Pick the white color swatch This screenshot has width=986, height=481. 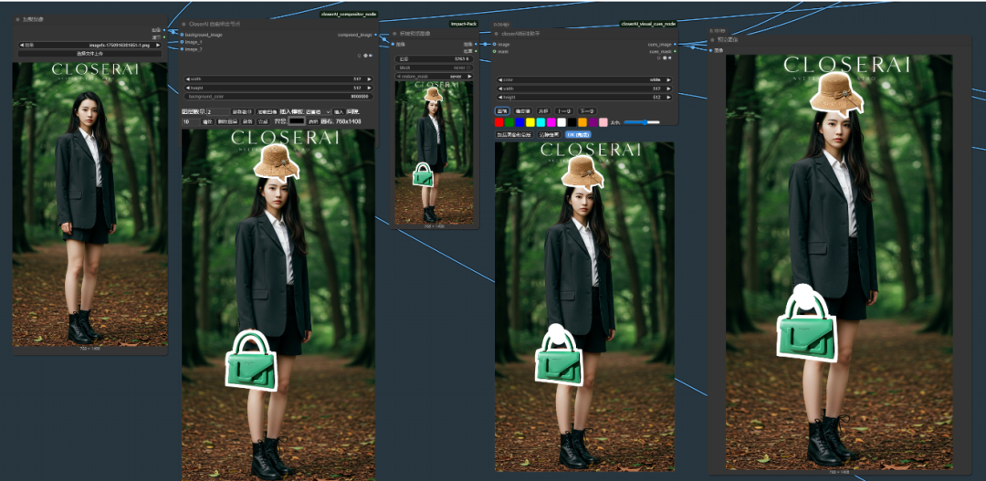pyautogui.click(x=561, y=122)
